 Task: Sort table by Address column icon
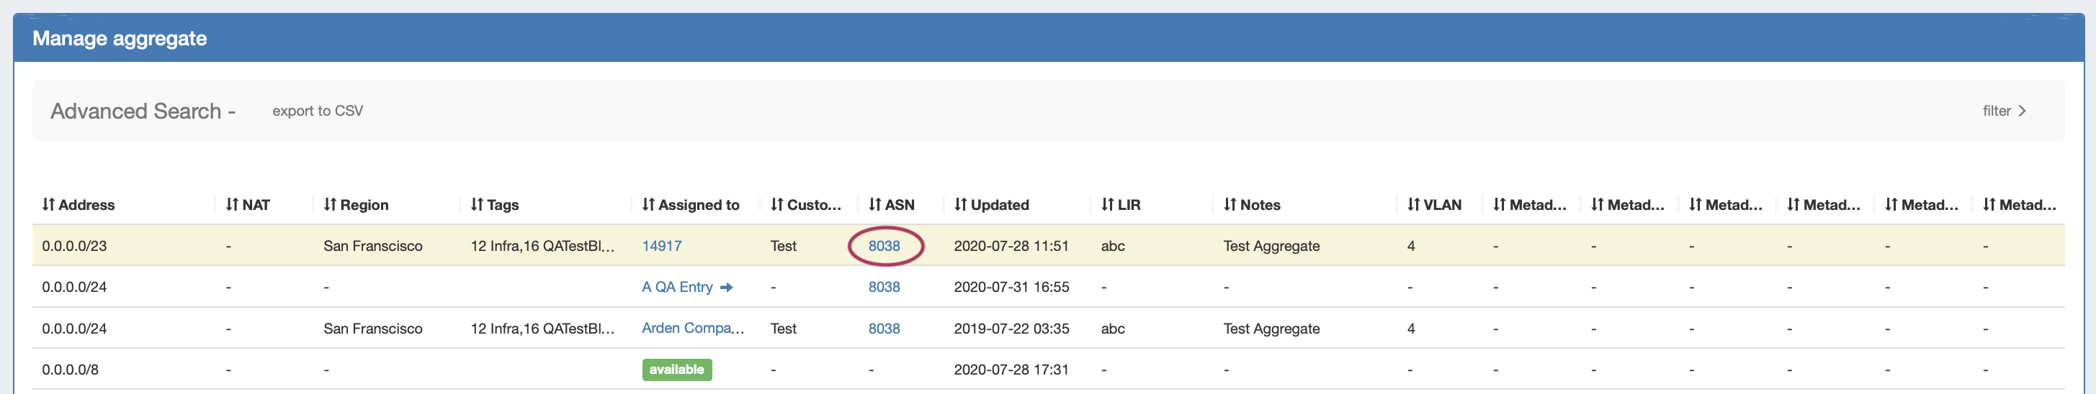48,205
